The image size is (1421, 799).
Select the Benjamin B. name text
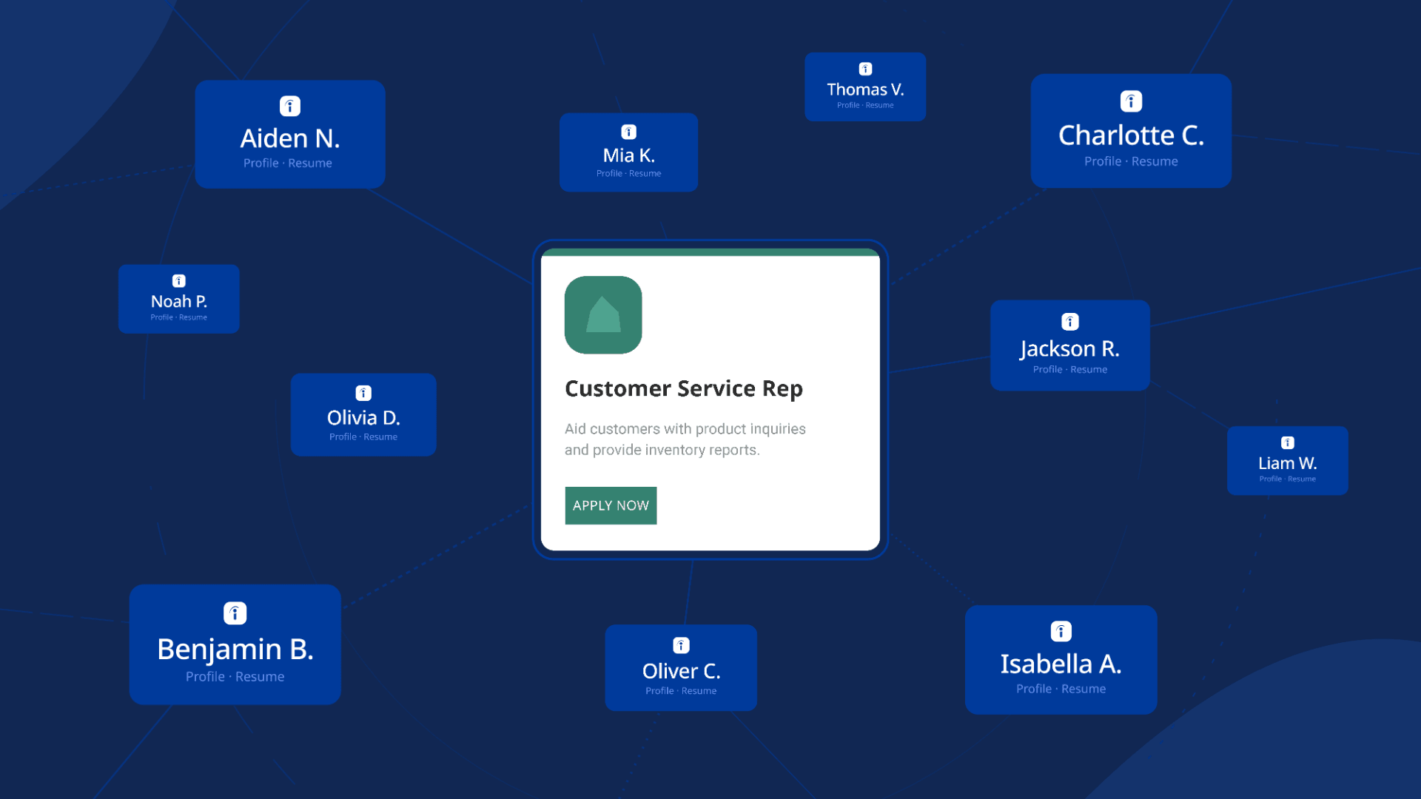235,650
